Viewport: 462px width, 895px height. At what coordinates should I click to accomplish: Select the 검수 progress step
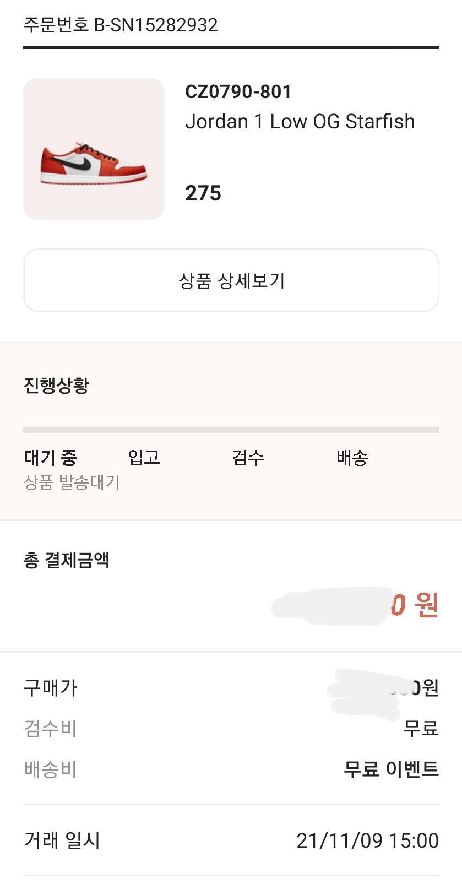(248, 457)
